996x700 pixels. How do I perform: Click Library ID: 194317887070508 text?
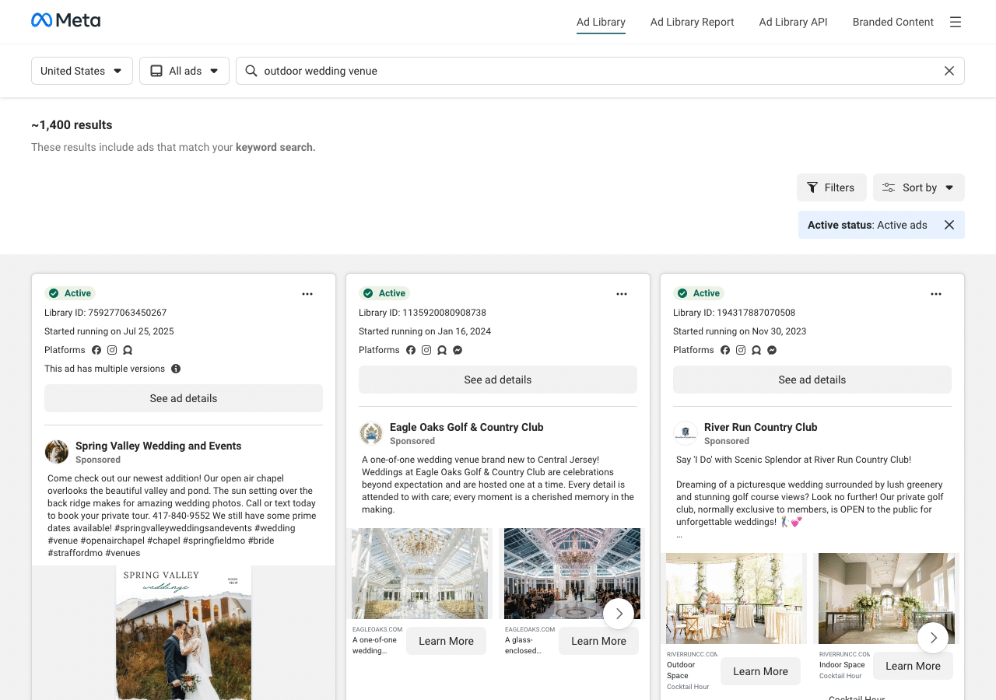735,313
